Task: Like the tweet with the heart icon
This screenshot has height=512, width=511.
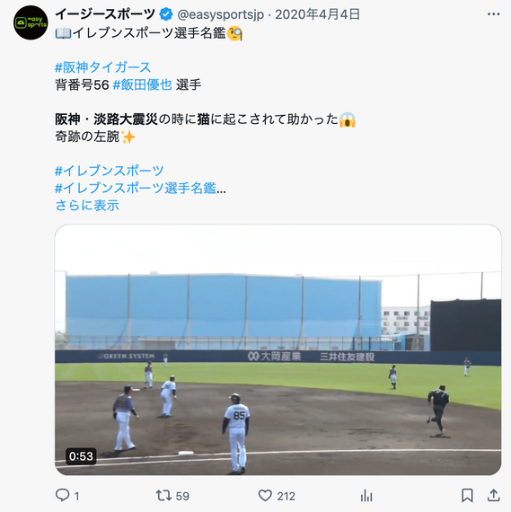Action: [x=265, y=495]
